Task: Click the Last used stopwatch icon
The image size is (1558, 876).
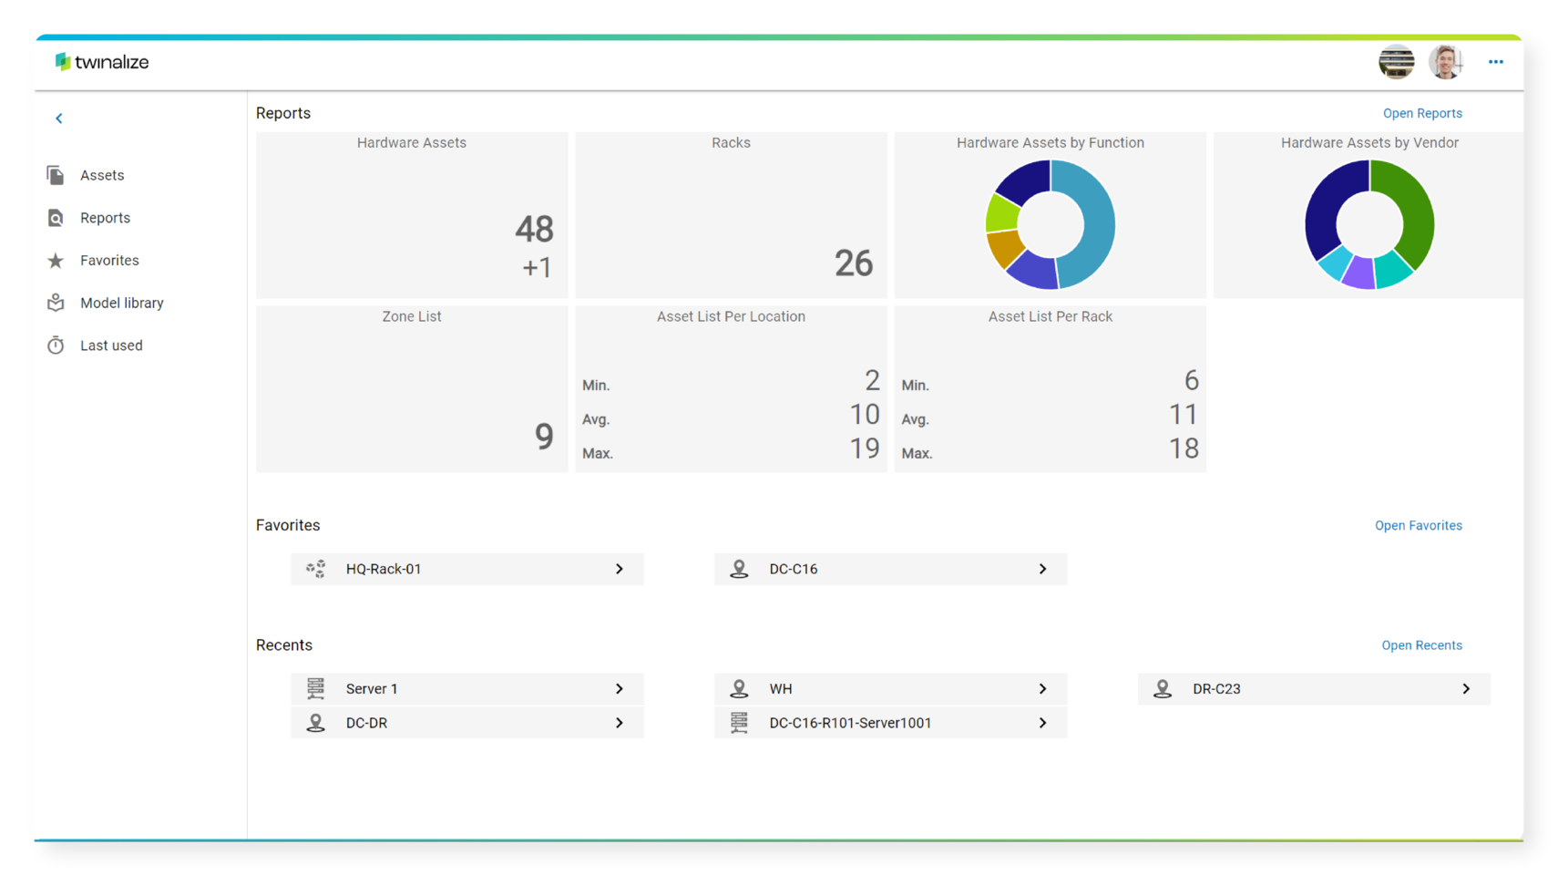Action: (56, 345)
